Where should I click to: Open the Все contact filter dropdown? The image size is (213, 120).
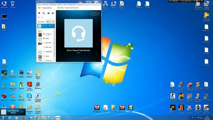[40, 31]
